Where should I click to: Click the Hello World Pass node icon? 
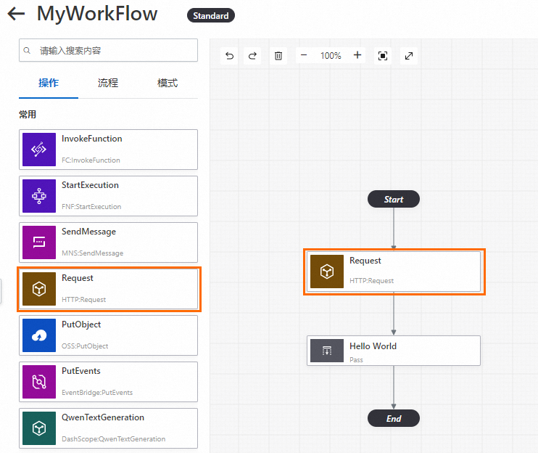tap(327, 351)
